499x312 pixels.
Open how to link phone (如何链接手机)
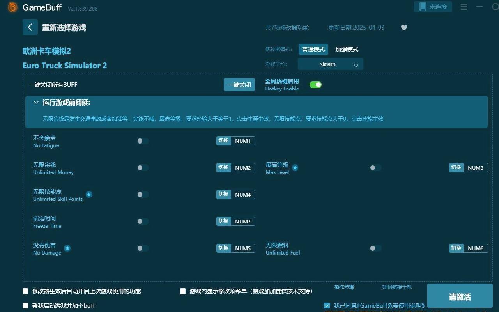[397, 287]
